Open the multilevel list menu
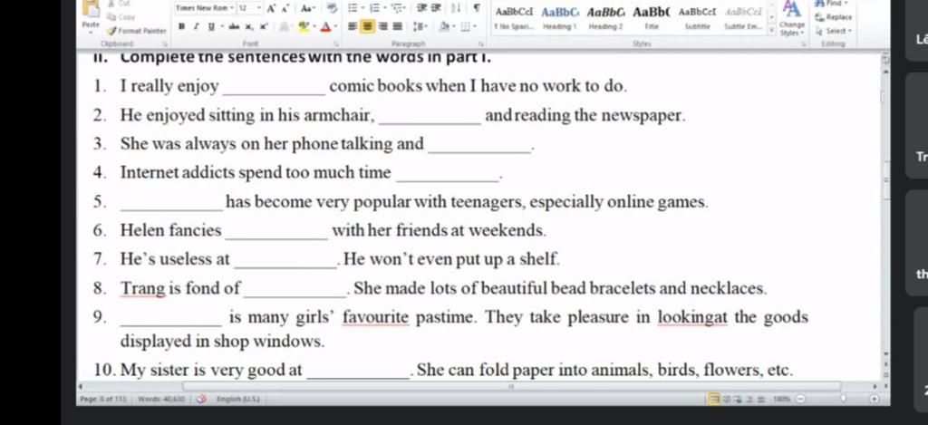 [397, 9]
